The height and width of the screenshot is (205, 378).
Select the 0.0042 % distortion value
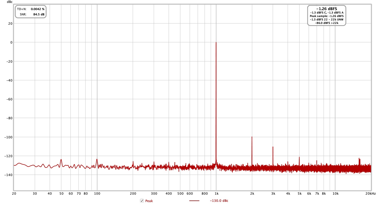38,9
